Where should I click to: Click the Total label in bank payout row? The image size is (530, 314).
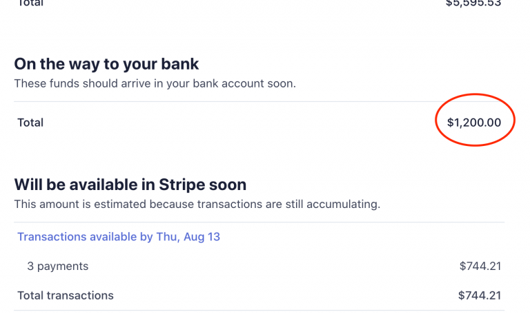pyautogui.click(x=30, y=123)
